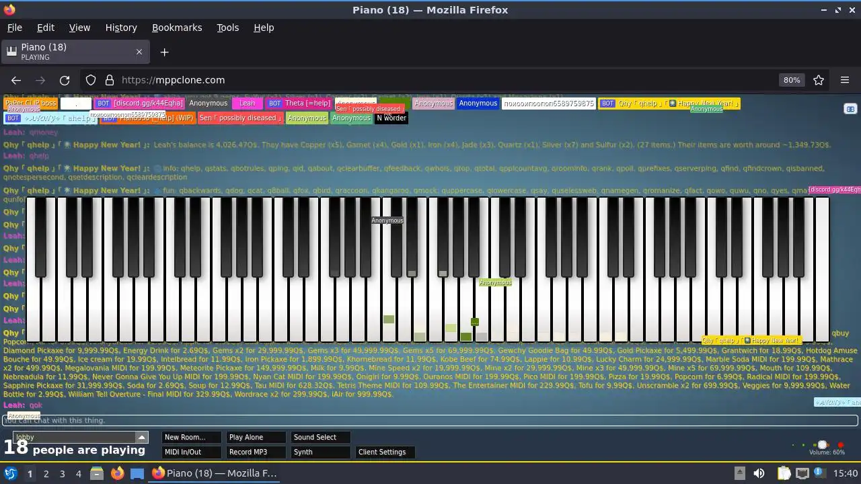Expand the lobby room dropdown
This screenshot has height=484, width=861.
click(x=141, y=437)
